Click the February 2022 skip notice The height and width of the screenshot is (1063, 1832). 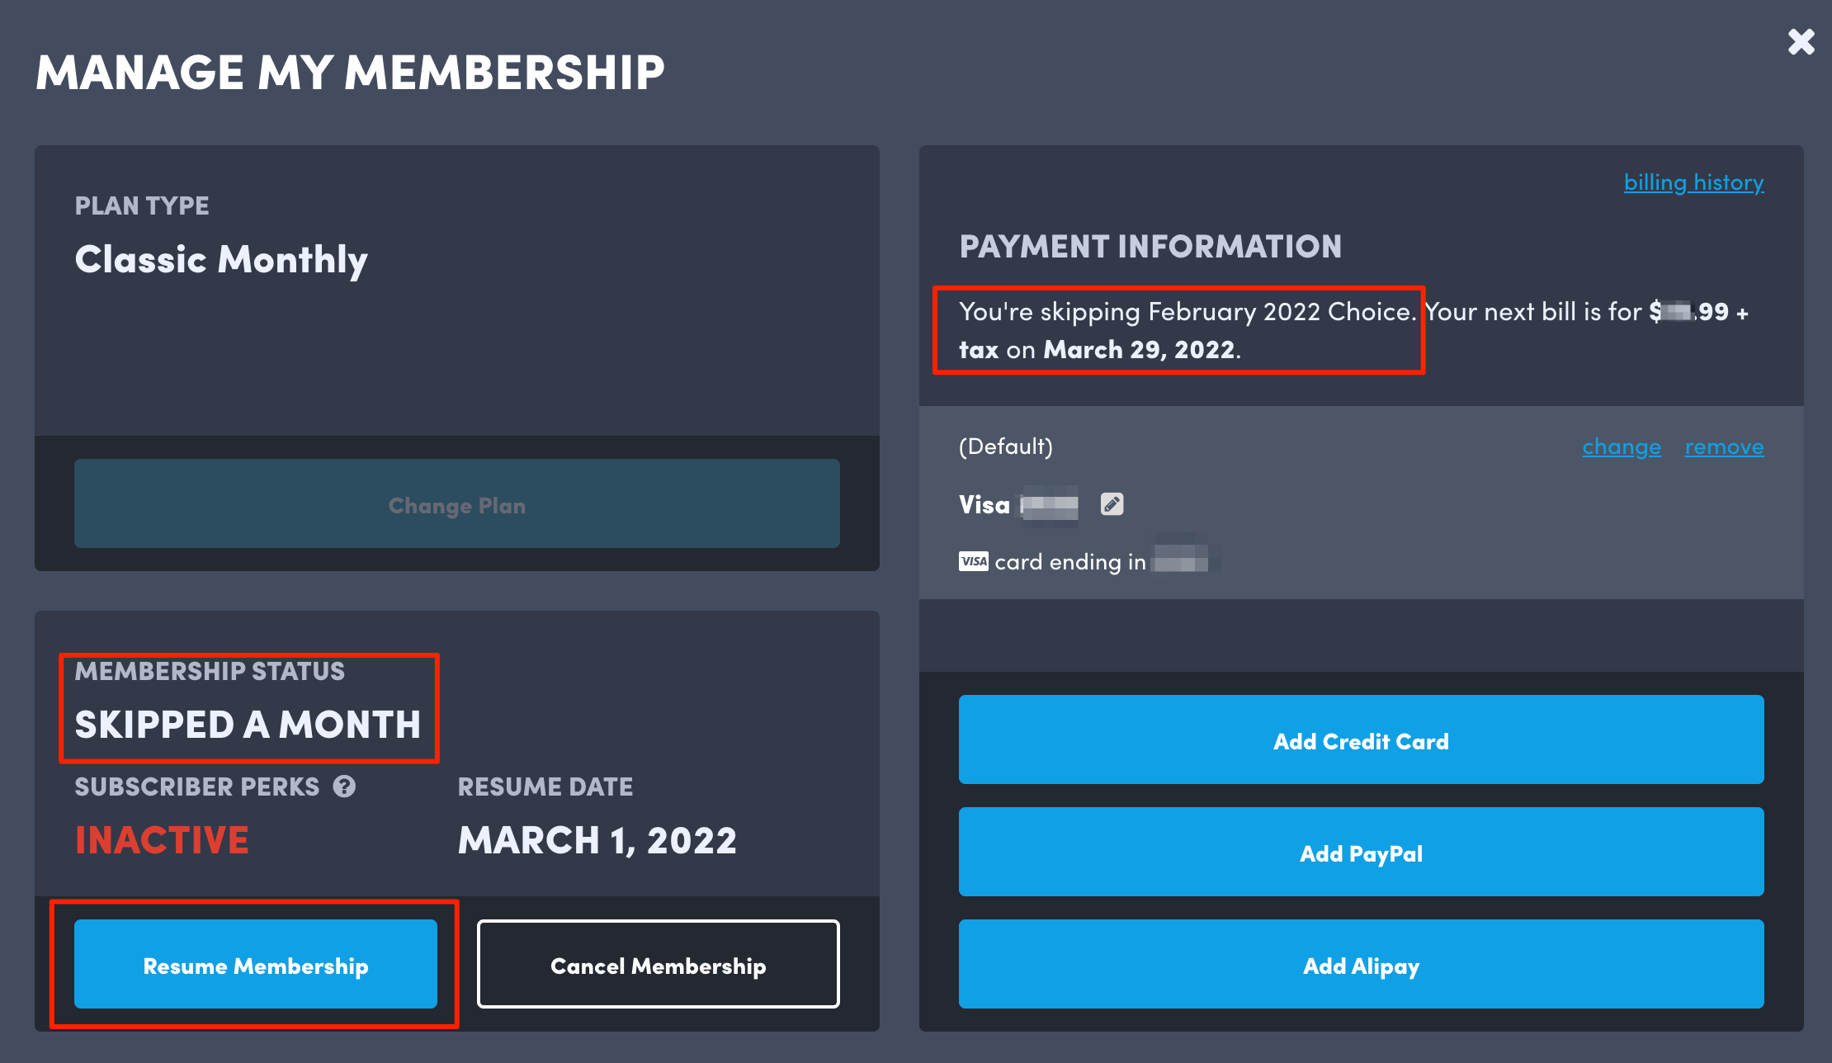point(1180,330)
